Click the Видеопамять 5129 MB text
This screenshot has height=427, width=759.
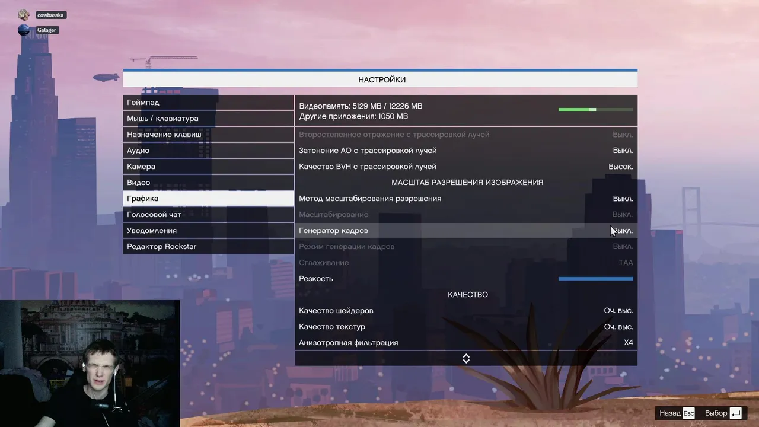(361, 106)
